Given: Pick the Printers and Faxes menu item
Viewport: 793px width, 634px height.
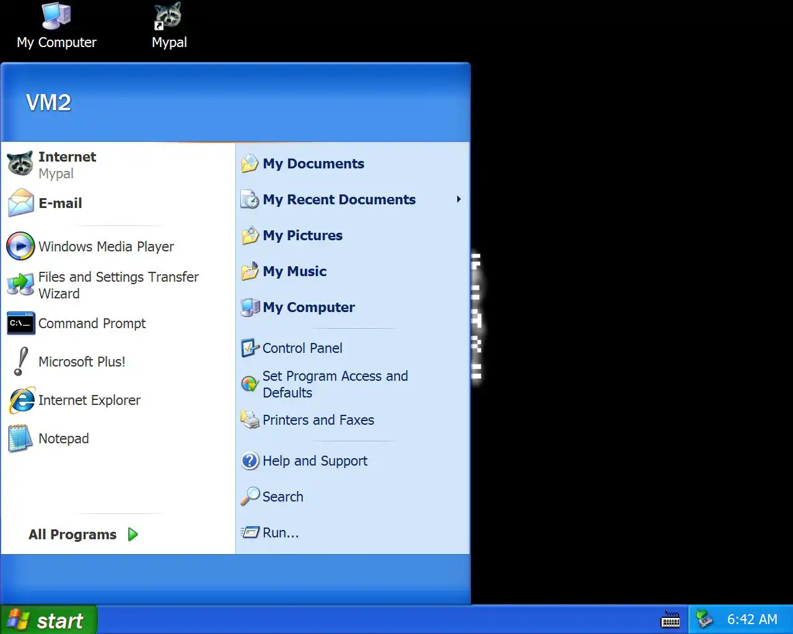Looking at the screenshot, I should (x=353, y=420).
